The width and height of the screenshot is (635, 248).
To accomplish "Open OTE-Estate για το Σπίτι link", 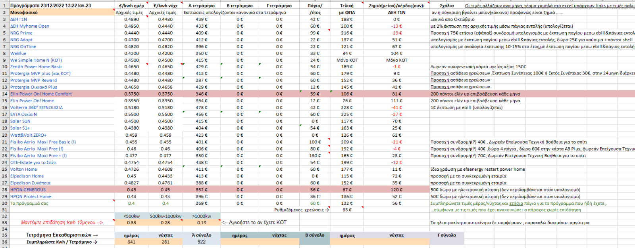I will click(33, 162).
